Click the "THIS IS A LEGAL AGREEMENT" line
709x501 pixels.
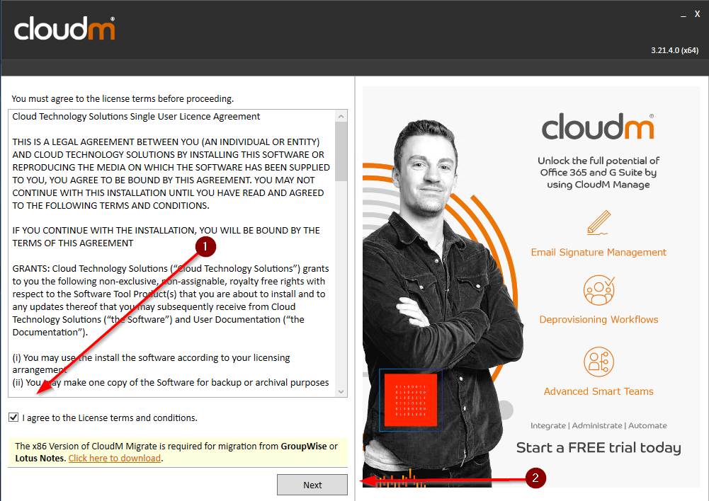pos(166,142)
